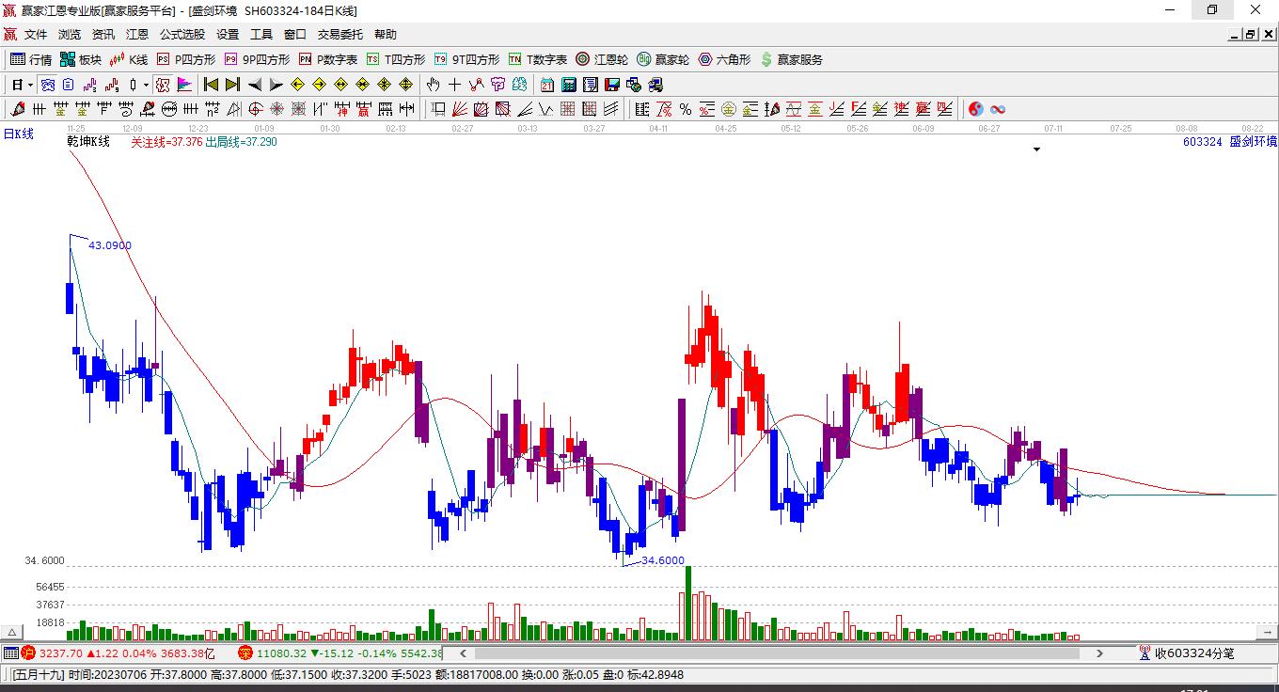
Task: Click the floppy disk save icon
Action: [612, 85]
